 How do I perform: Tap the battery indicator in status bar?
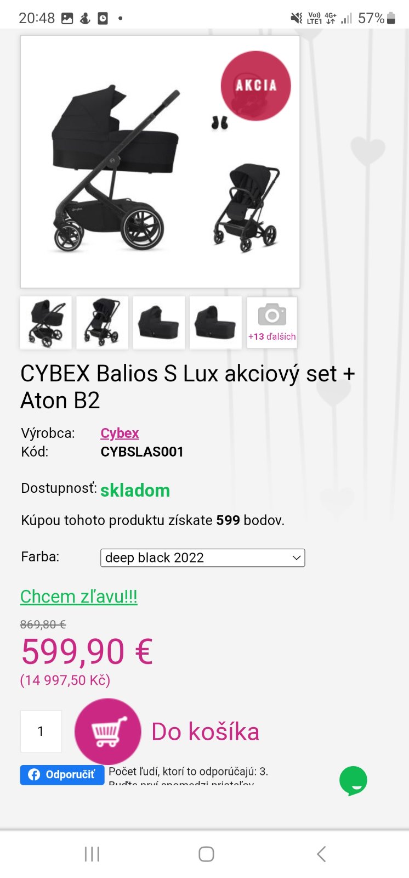[391, 18]
